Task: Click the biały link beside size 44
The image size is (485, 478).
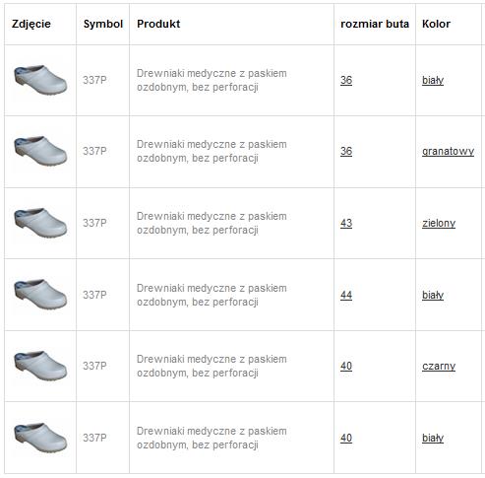Action: point(433,295)
